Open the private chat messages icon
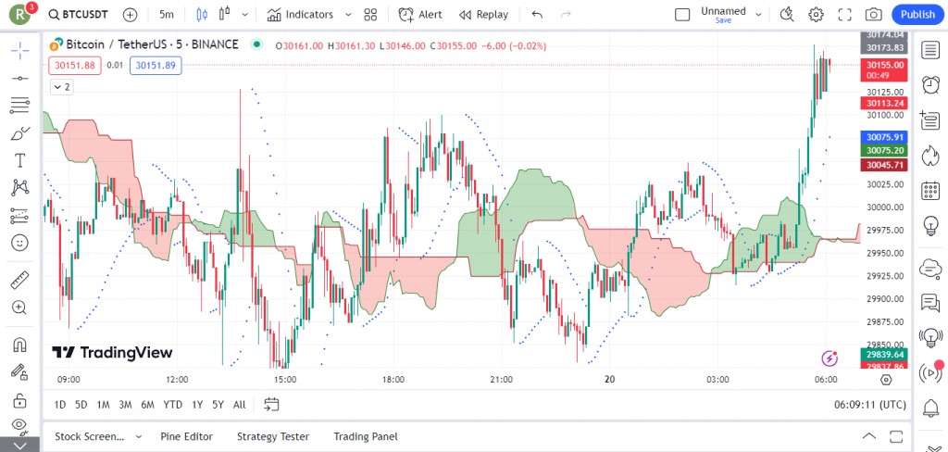Image resolution: width=948 pixels, height=452 pixels. (x=929, y=301)
